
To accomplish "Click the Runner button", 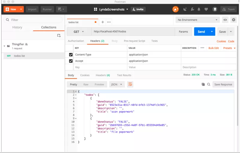I will click(x=47, y=9).
